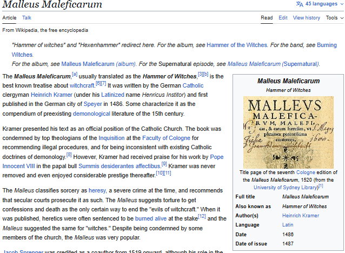Screen dimensions: 345x253
Task: Open the Edit tab
Action: coord(283,18)
